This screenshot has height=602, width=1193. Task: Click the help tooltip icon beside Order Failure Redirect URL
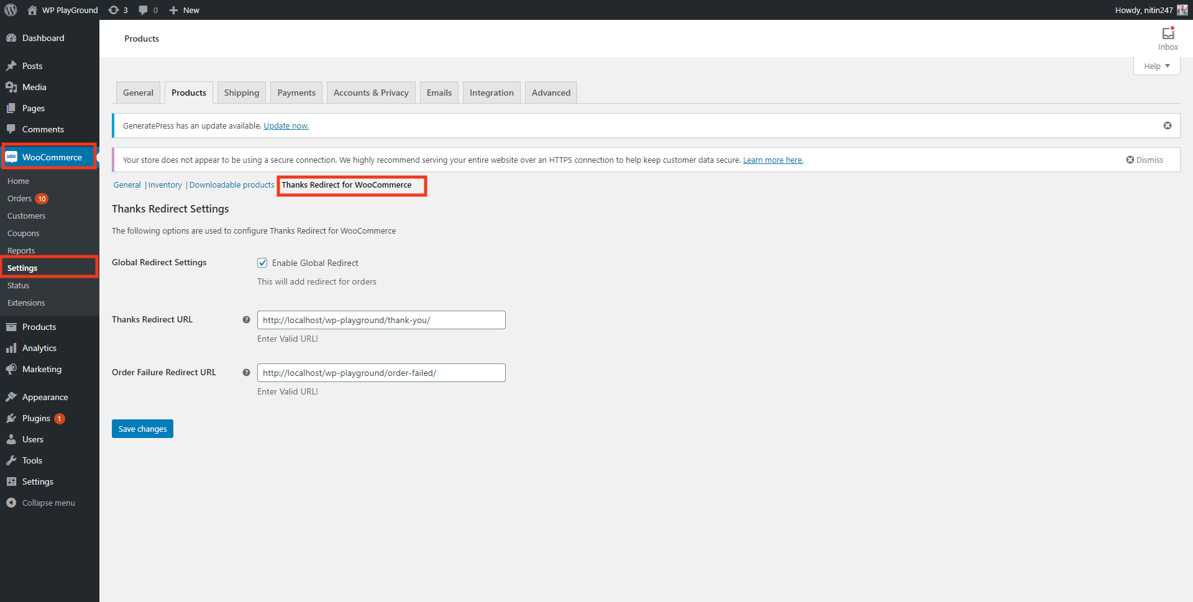click(x=246, y=373)
